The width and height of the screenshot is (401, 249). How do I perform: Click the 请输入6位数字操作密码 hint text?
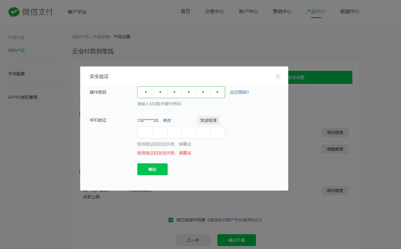click(159, 104)
